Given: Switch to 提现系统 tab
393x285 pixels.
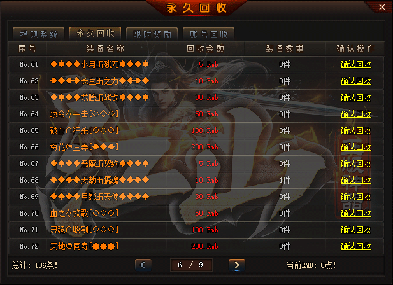Looking at the screenshot, I should tap(39, 34).
